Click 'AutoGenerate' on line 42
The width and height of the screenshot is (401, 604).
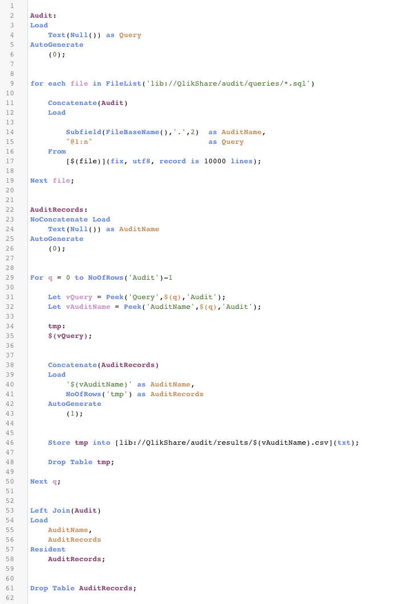tap(74, 404)
